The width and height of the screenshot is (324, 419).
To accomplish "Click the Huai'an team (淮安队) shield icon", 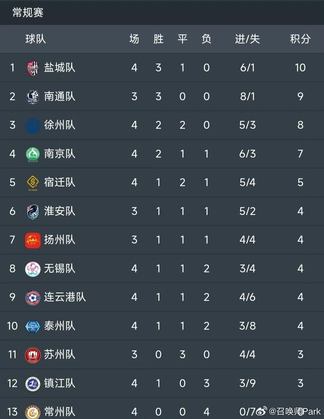I will [x=33, y=211].
